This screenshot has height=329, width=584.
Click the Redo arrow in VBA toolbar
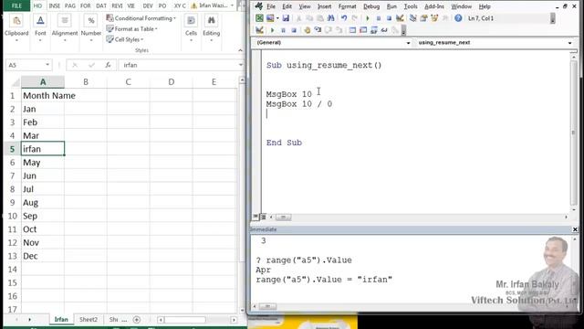[355, 18]
